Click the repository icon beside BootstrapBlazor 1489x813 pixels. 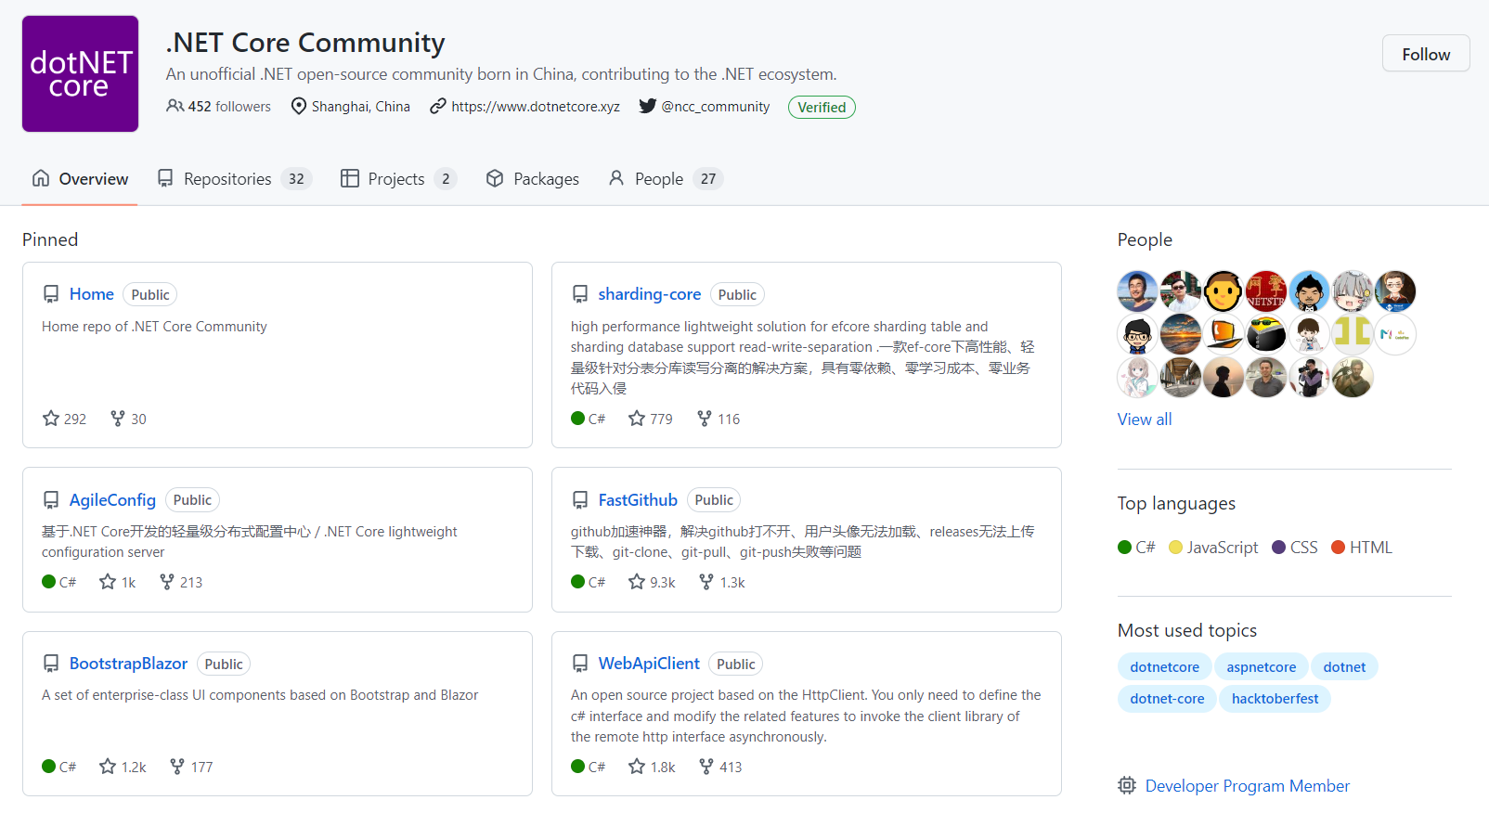(51, 664)
